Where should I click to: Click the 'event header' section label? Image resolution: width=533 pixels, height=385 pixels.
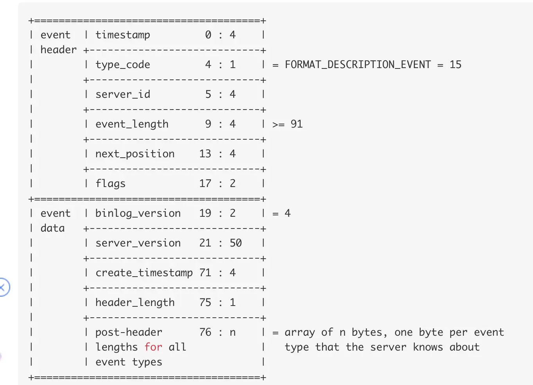[x=58, y=42]
